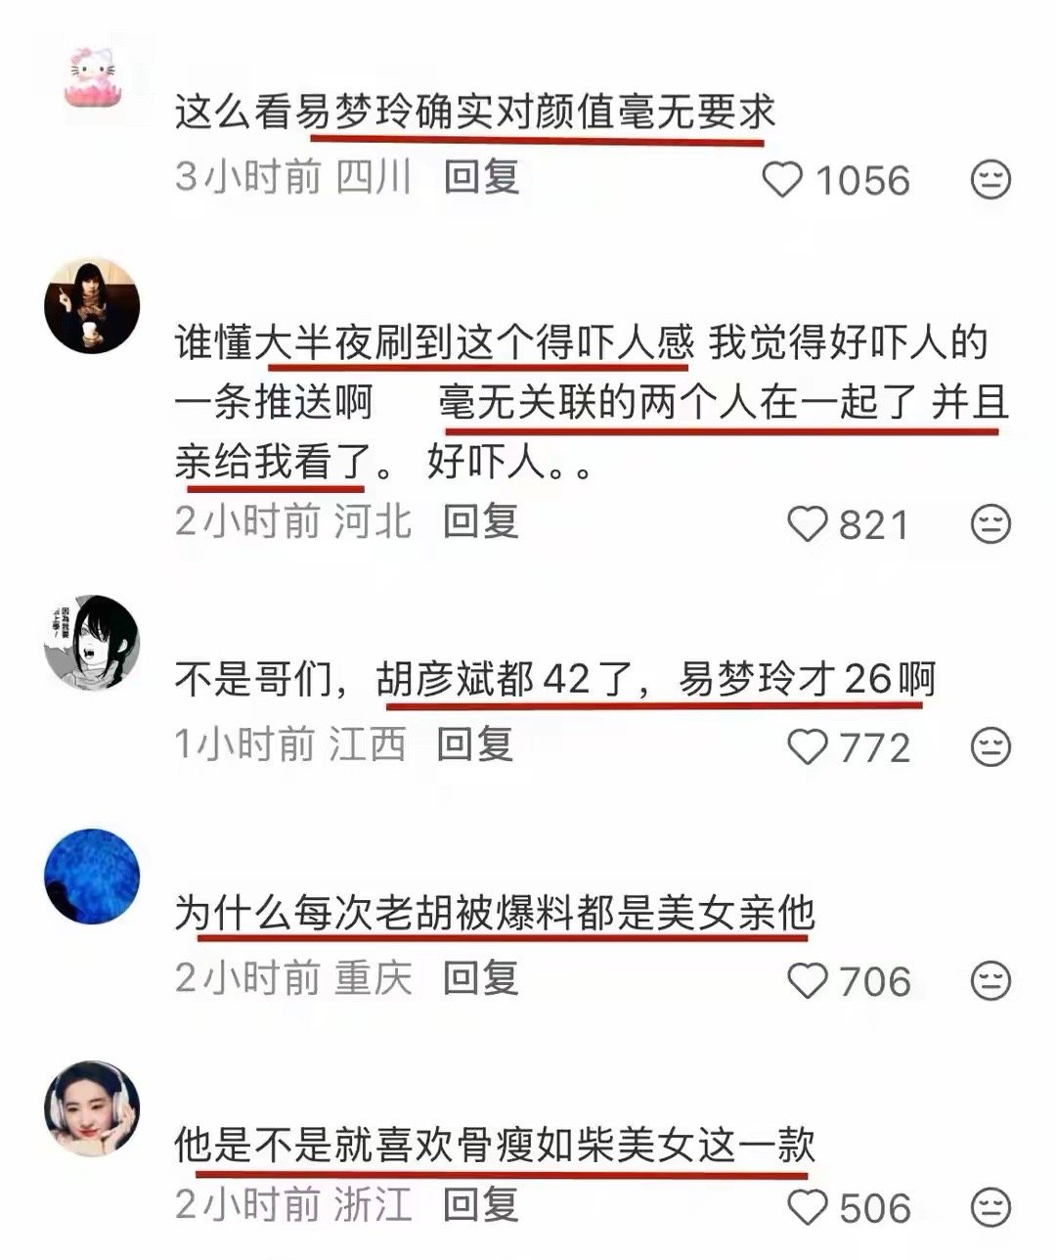Open the blue glowing avatar profile

93,876
